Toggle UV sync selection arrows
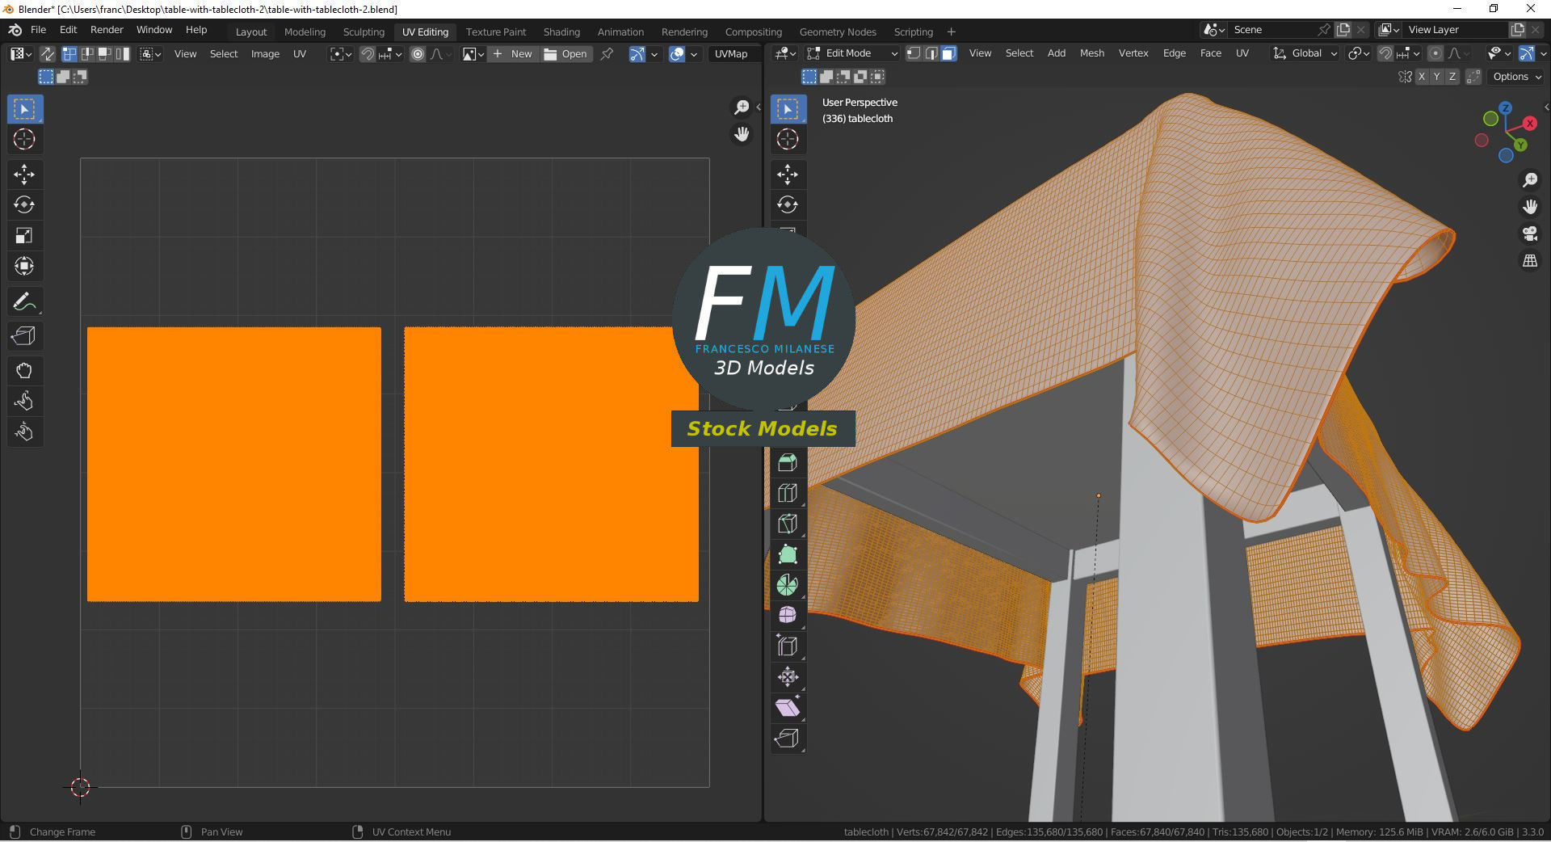Viewport: 1551px width, 842px height. pos(48,54)
